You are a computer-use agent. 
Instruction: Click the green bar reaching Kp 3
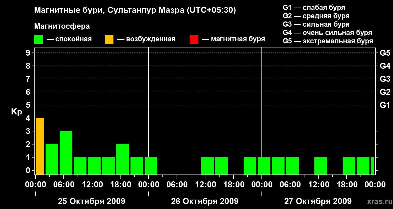(x=66, y=153)
